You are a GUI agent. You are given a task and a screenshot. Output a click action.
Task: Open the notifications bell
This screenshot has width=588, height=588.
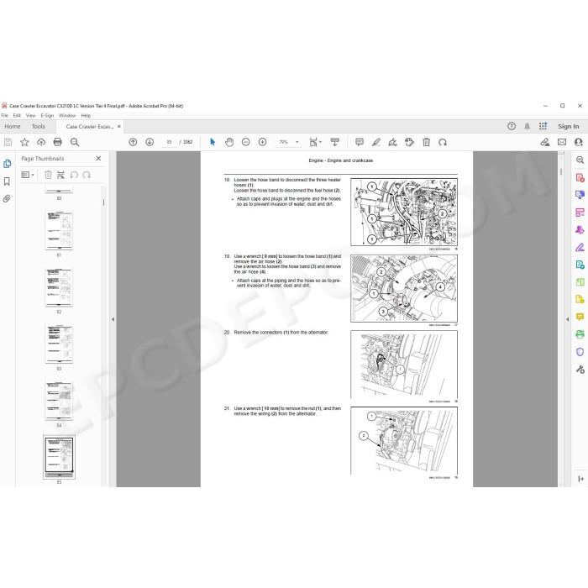coord(527,126)
